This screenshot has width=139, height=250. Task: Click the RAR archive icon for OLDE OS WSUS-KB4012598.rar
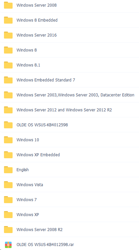(x=8, y=245)
